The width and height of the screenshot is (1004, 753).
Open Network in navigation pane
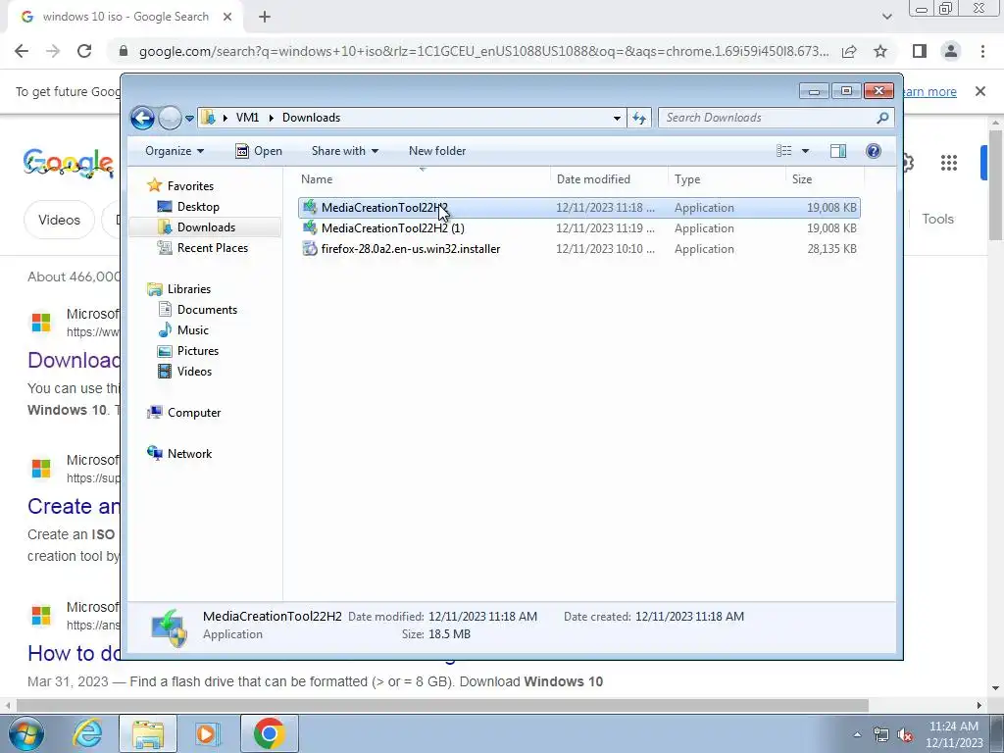click(x=189, y=453)
